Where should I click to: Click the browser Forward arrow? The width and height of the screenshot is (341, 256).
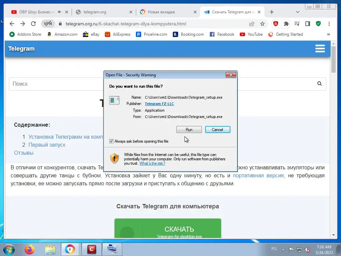(23, 24)
